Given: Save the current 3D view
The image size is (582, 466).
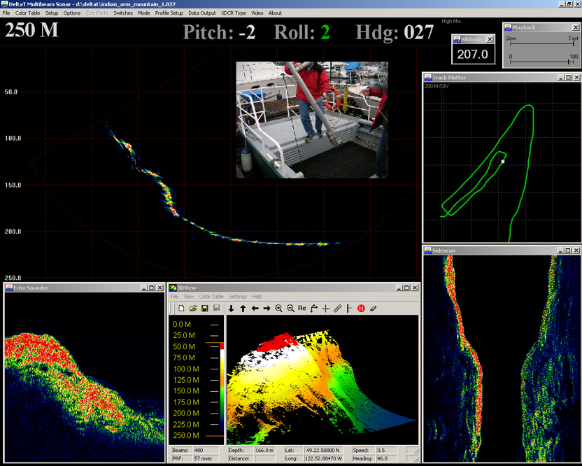Looking at the screenshot, I should (205, 307).
